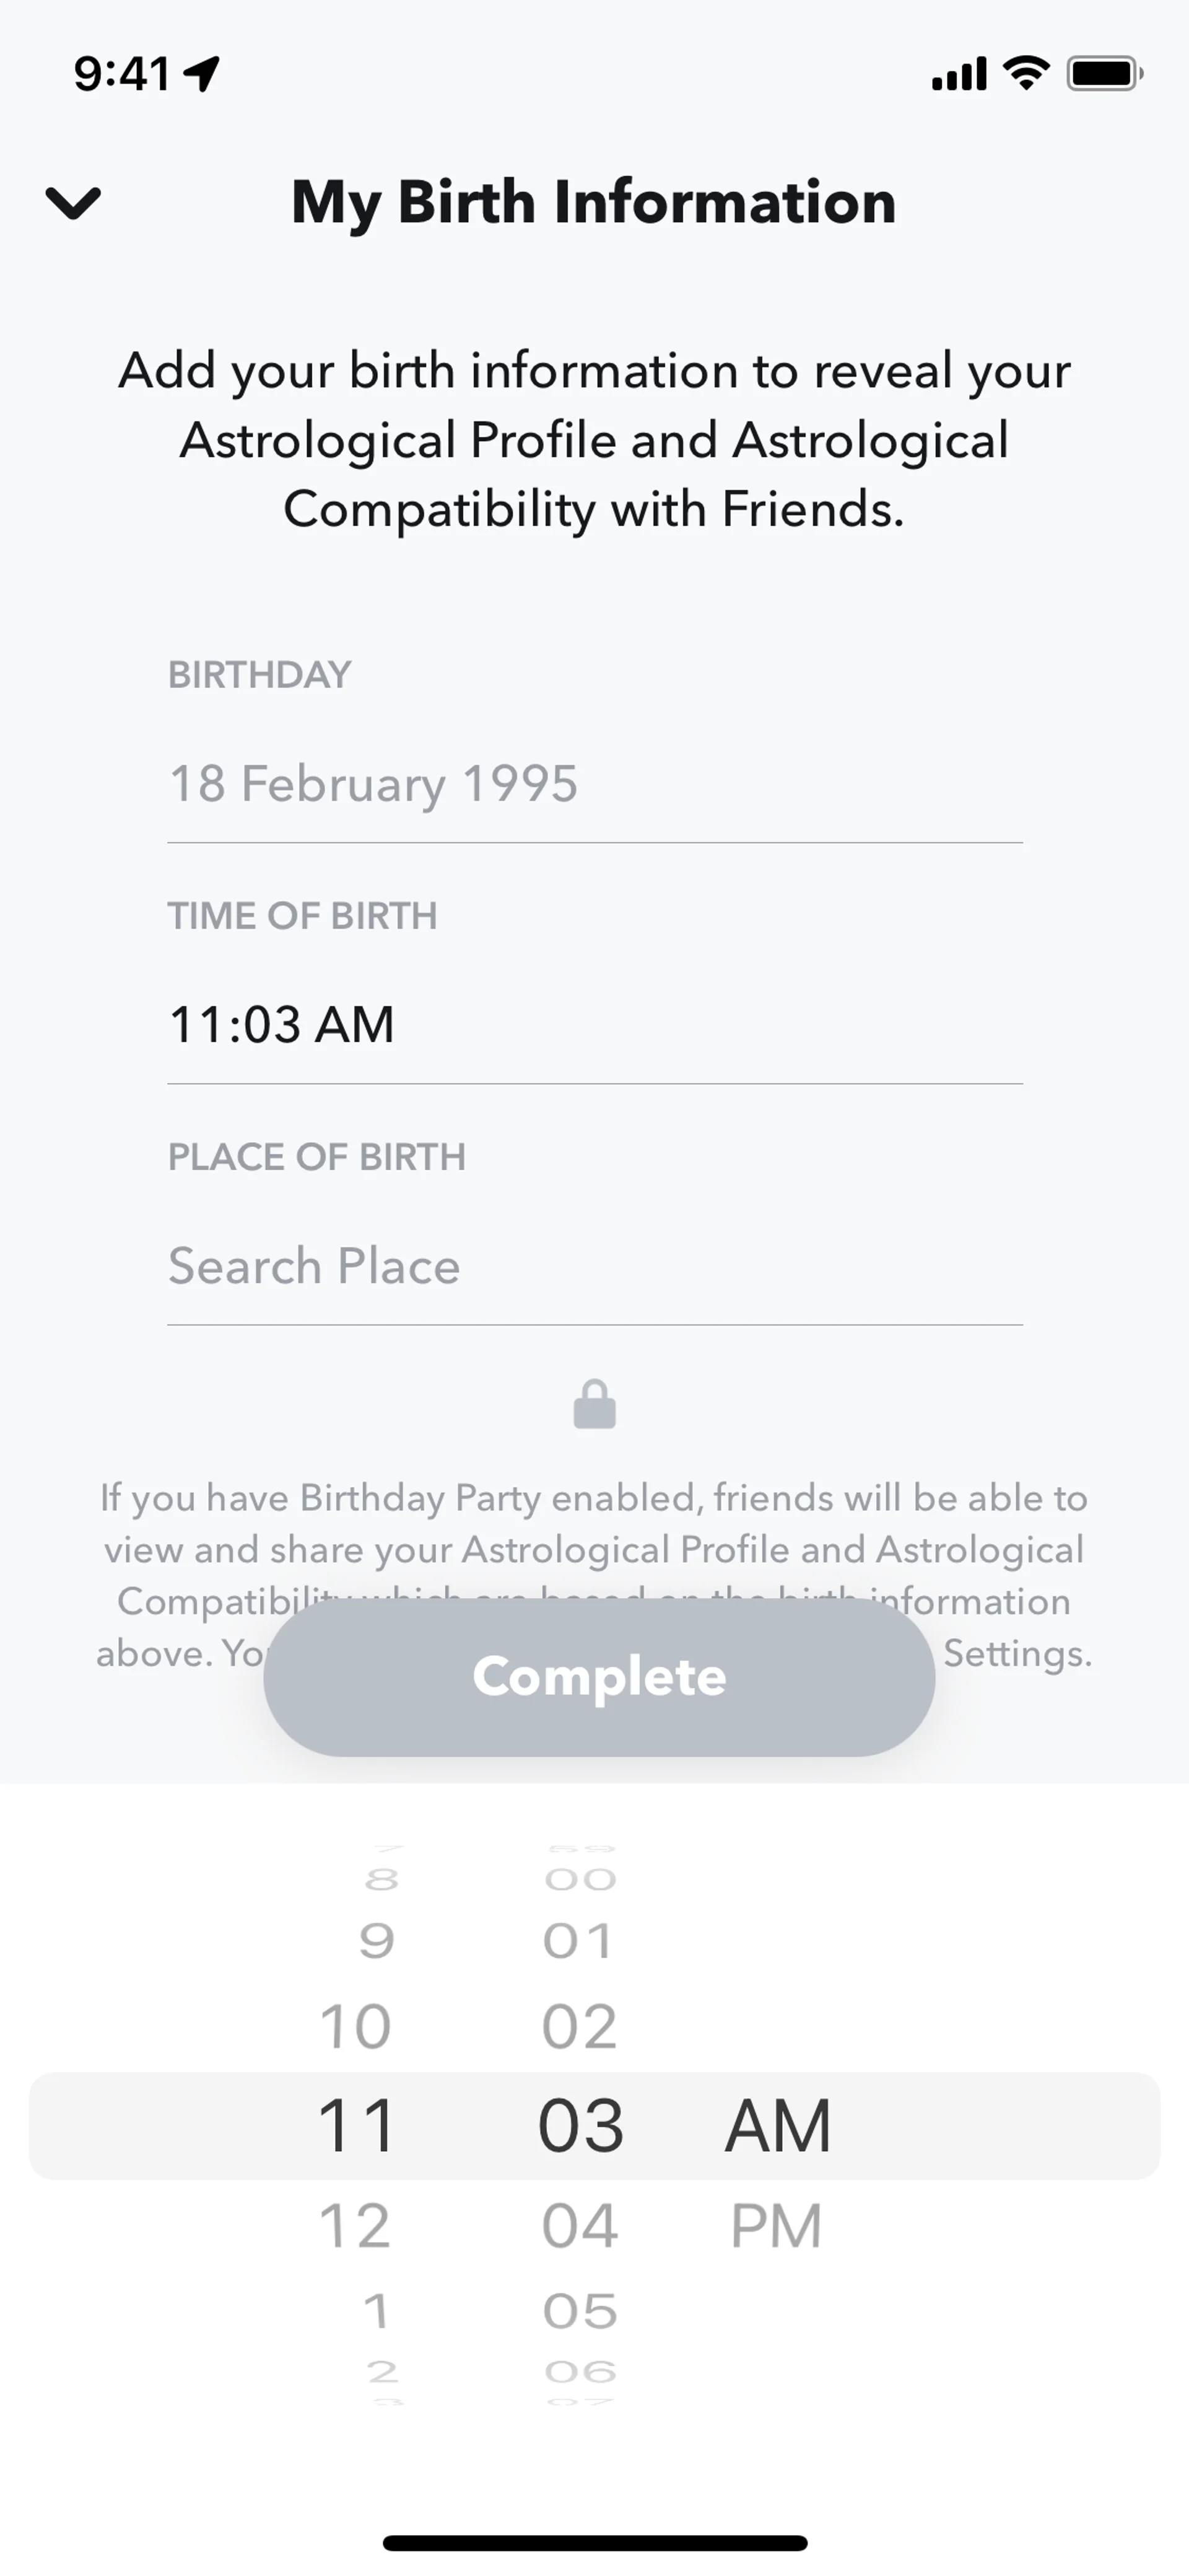
Task: Select AM in the time picker
Action: tap(777, 2126)
